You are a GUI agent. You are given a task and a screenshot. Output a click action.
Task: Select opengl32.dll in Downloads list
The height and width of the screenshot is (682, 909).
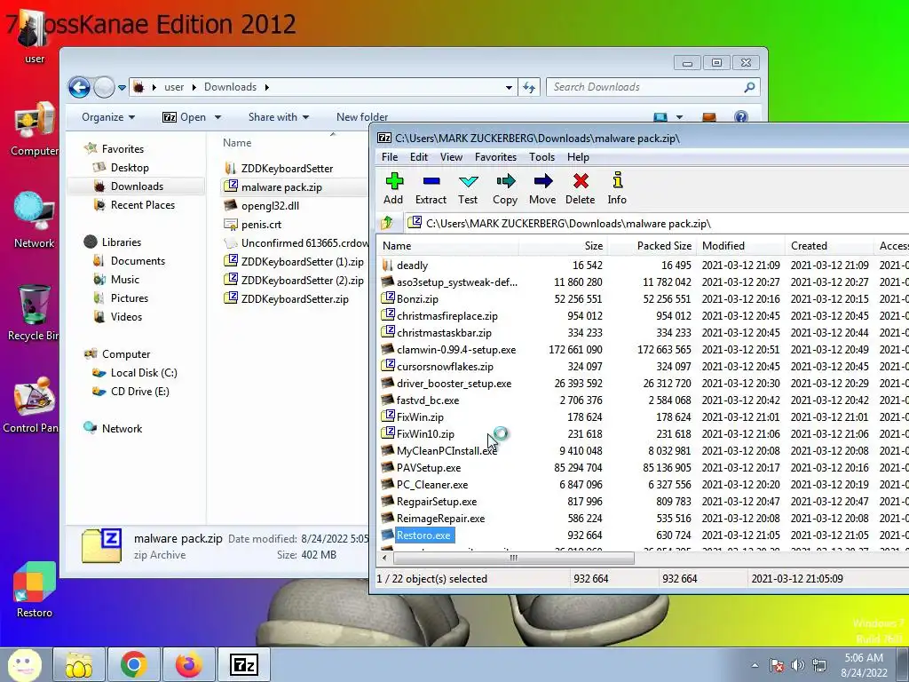click(x=270, y=206)
